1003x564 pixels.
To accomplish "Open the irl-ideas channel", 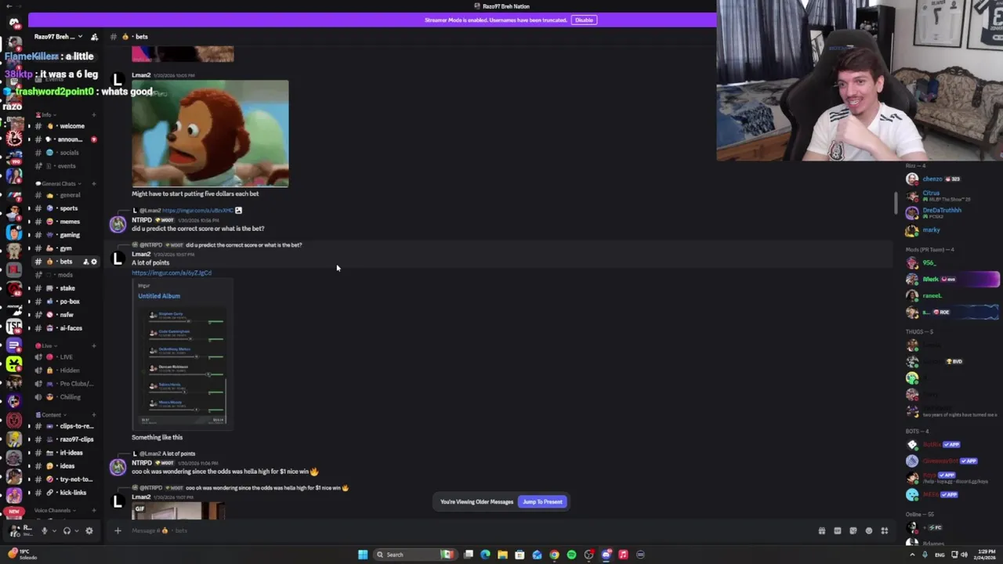I will 67,453.
